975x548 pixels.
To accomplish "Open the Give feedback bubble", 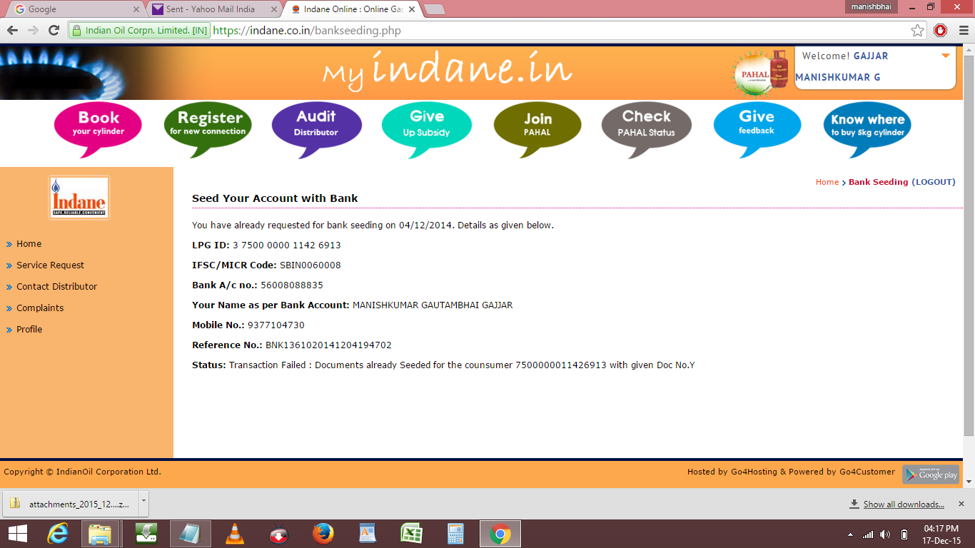I will 757,125.
